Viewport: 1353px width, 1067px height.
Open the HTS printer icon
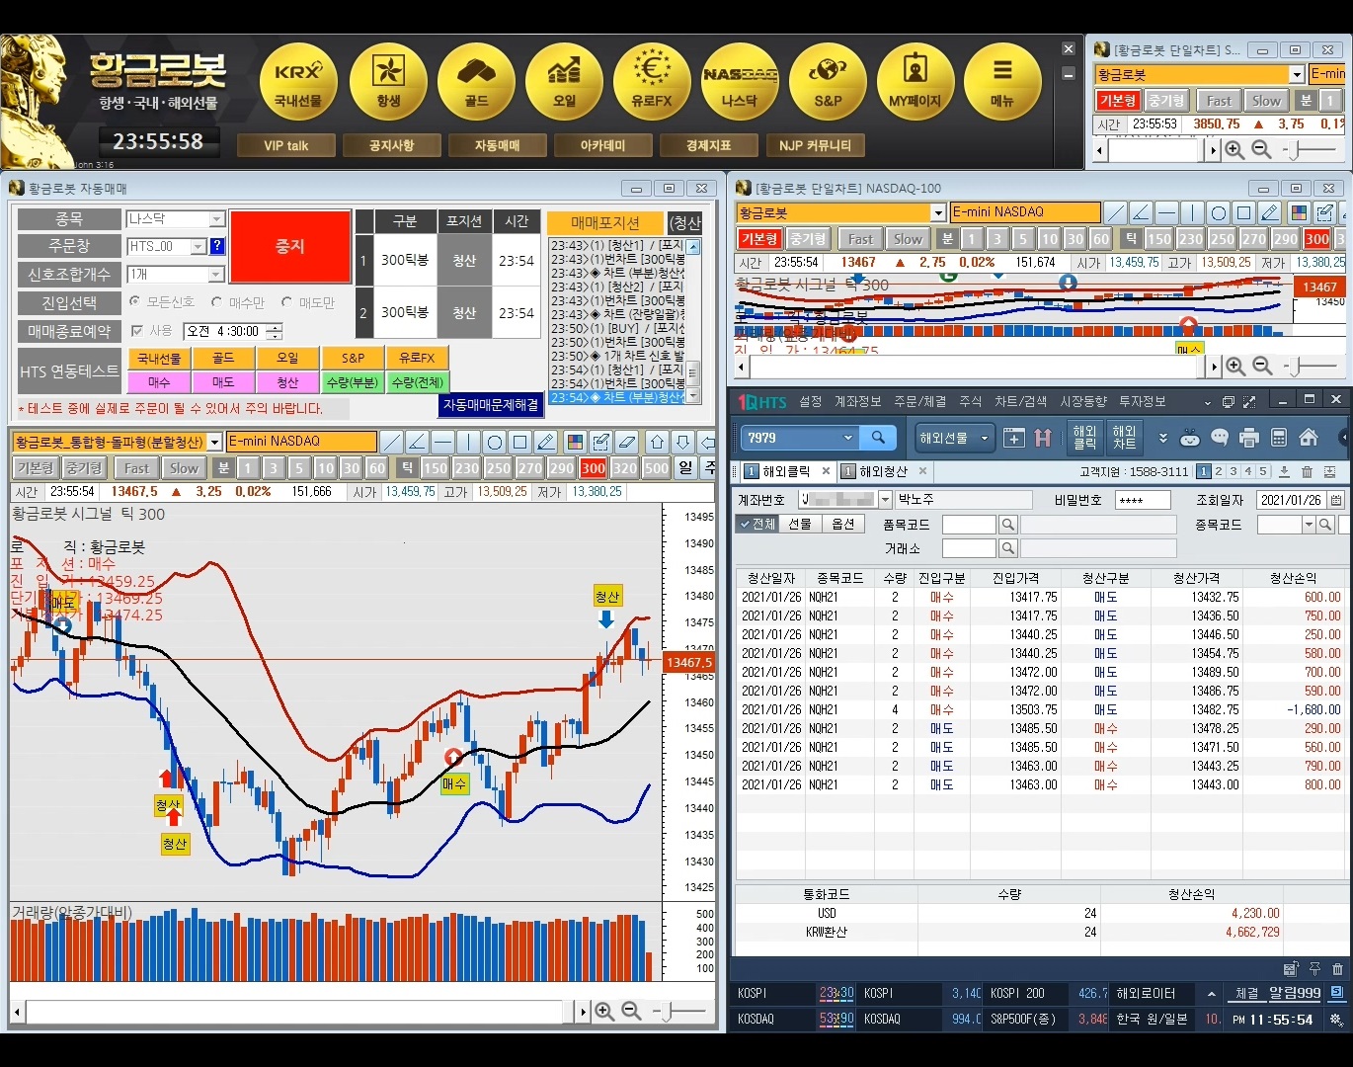click(1249, 438)
